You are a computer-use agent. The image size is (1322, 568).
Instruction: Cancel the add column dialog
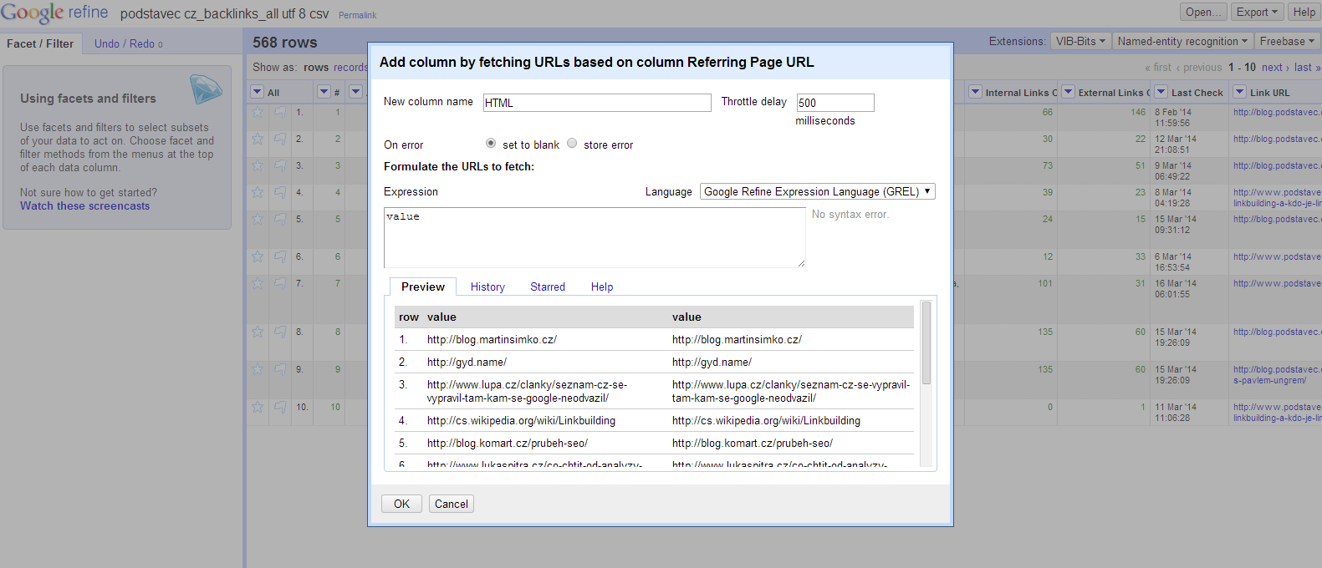click(452, 504)
